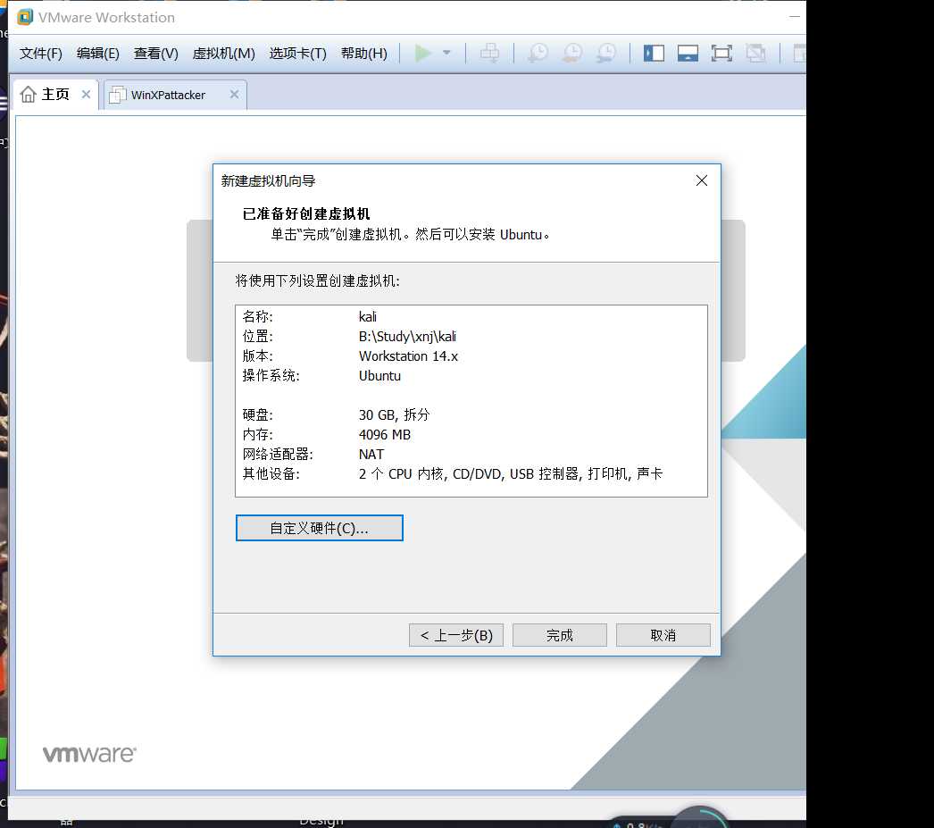The image size is (934, 828).
Task: Click the VMware Workstation title bar logo
Action: (x=25, y=17)
